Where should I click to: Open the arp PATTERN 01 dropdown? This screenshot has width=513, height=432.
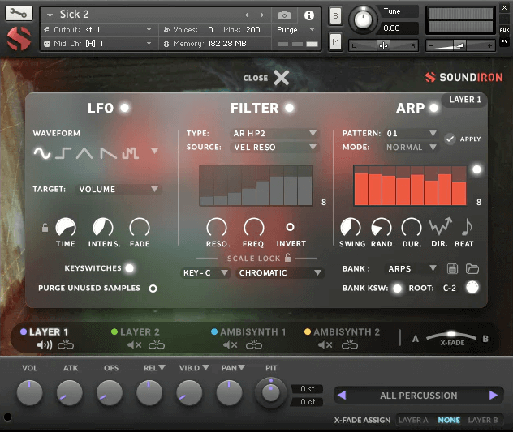pos(412,133)
